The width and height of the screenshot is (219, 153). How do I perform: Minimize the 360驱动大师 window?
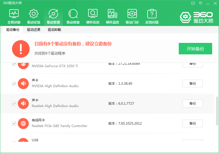point(208,3)
